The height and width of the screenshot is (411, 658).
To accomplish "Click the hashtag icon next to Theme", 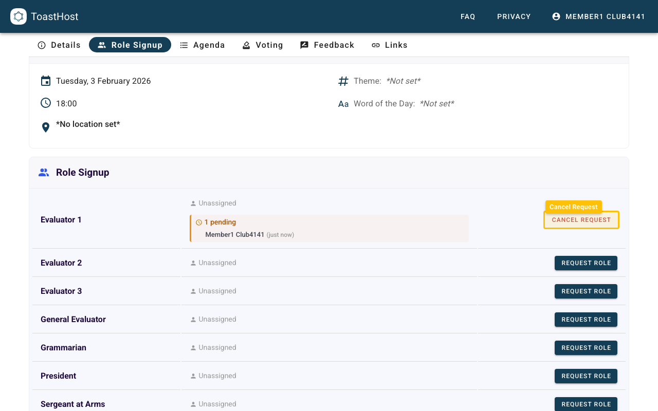I will 343,81.
